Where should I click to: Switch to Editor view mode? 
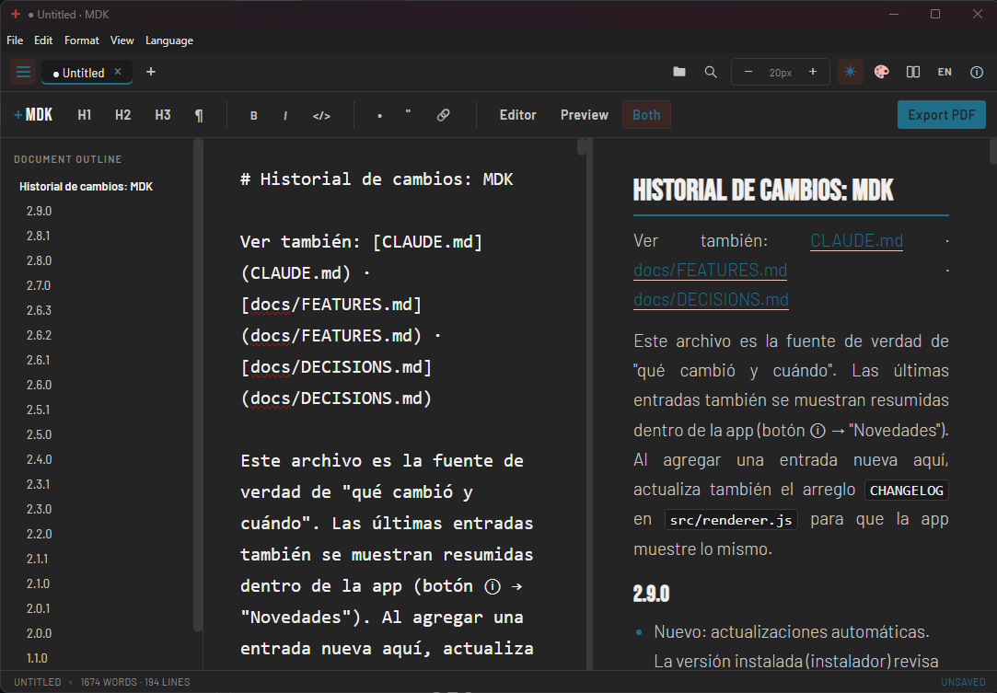(517, 115)
